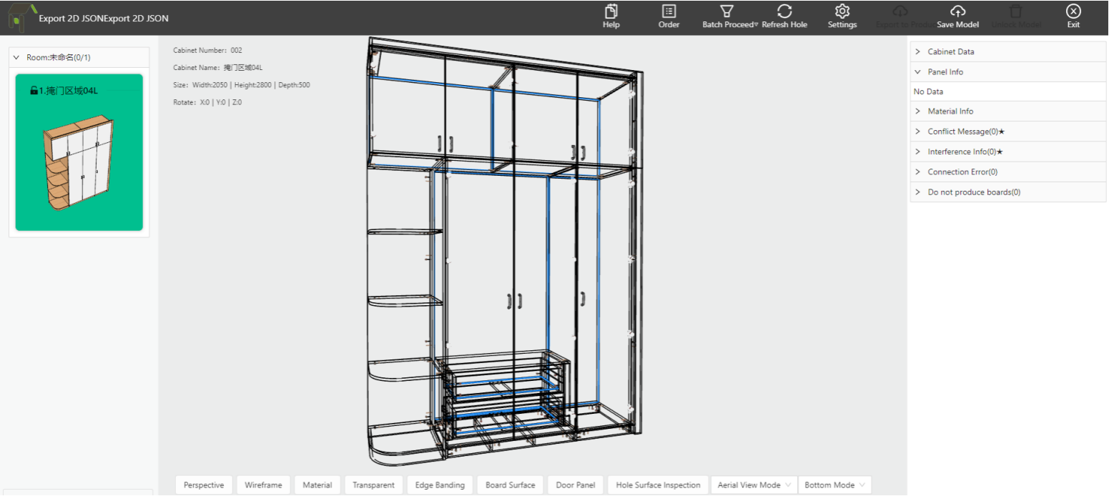
Task: Collapse the Panel Info section
Action: pos(1007,72)
